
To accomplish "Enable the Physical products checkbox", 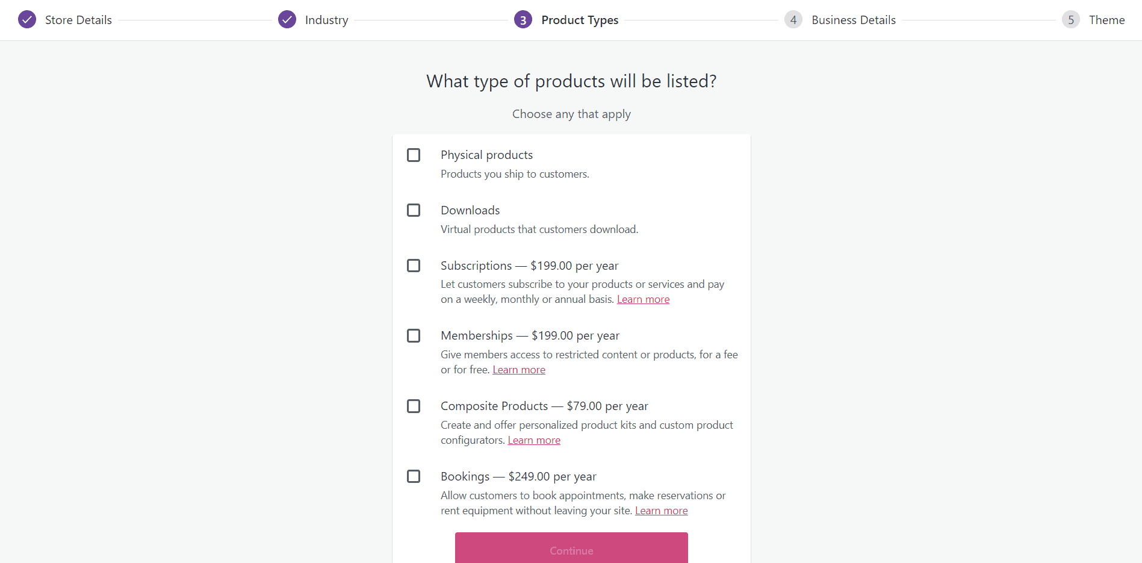I will click(x=414, y=155).
